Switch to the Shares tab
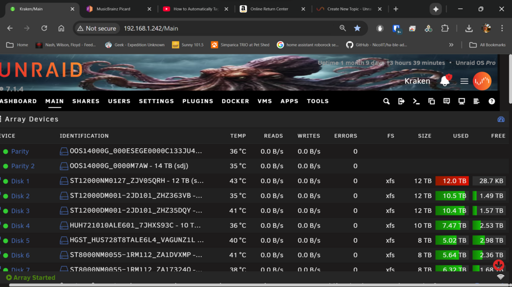This screenshot has height=287, width=512. coord(86,101)
